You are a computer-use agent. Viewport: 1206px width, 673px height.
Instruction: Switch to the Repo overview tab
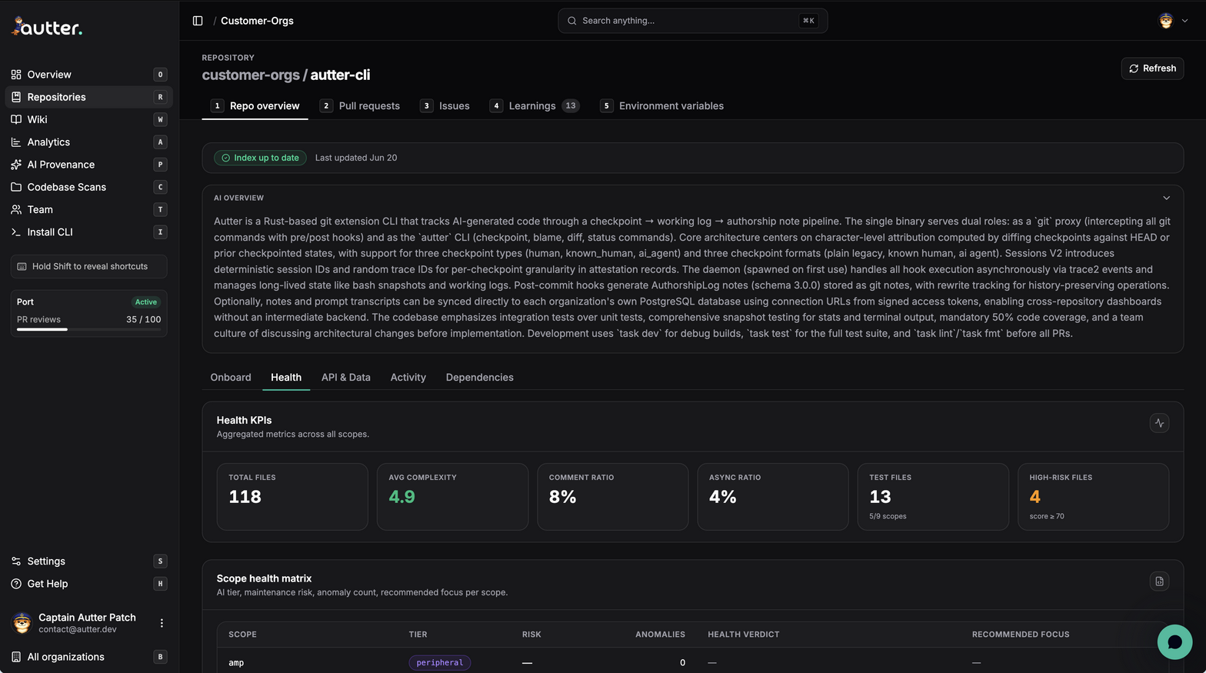coord(255,106)
